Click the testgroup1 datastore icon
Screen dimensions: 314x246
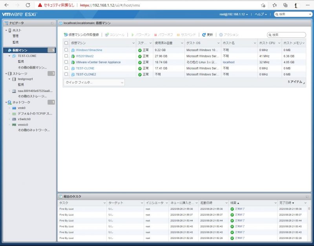(14, 79)
